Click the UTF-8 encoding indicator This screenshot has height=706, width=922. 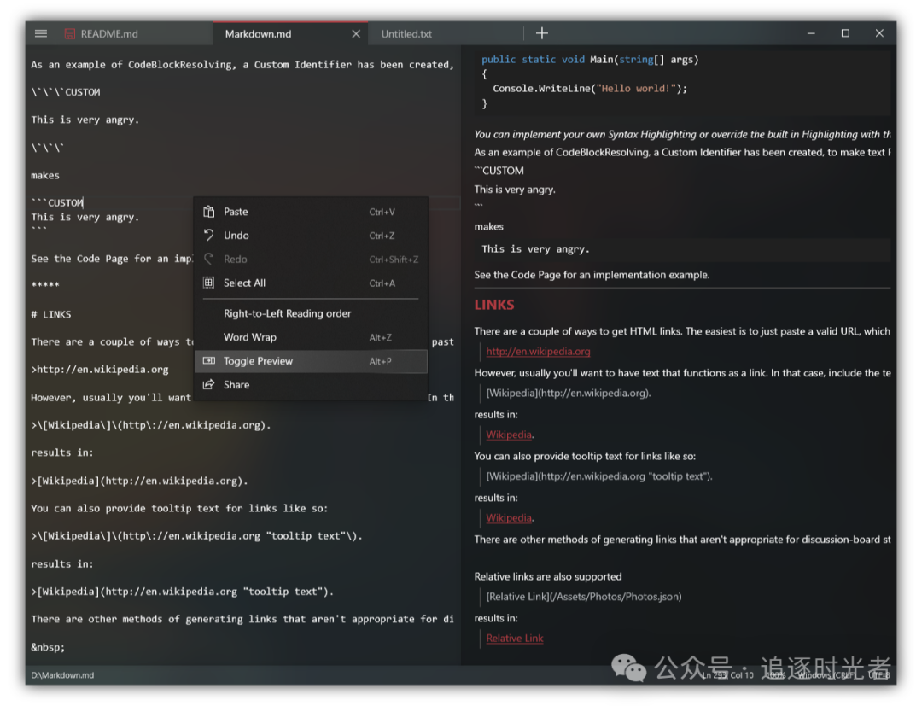878,675
